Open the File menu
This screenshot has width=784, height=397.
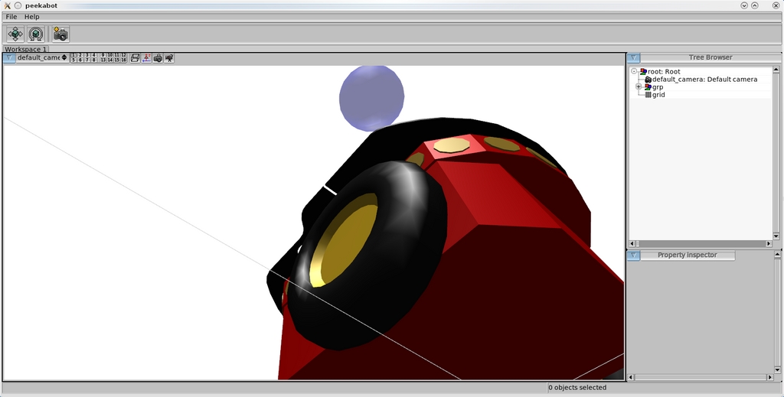[11, 17]
